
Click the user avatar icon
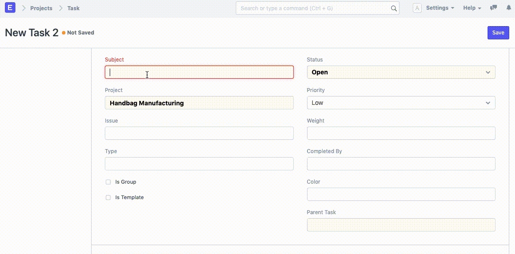pyautogui.click(x=417, y=8)
